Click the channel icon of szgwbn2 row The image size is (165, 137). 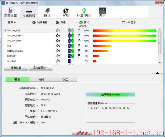pyautogui.click(x=57, y=61)
